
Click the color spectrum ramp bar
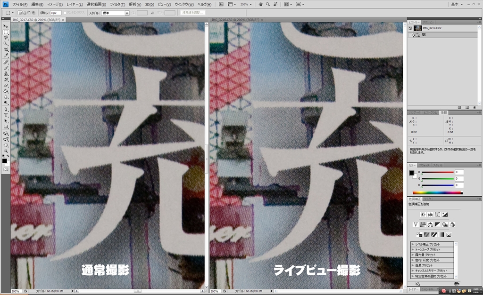(437, 193)
